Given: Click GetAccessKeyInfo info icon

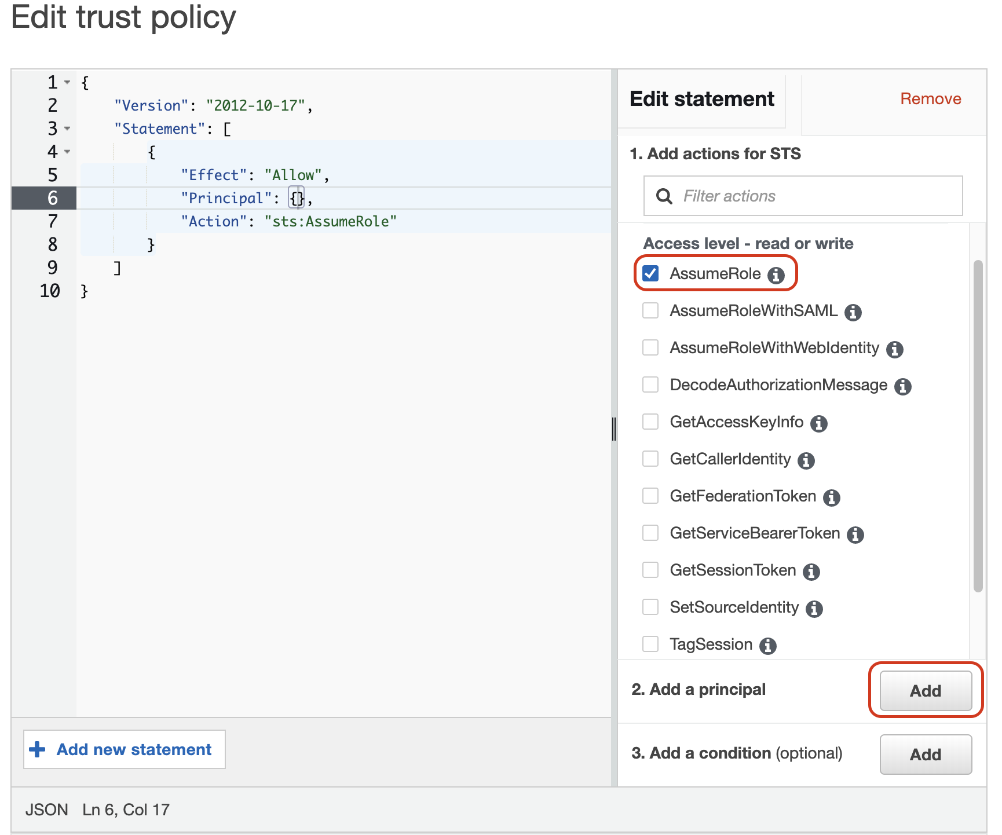Looking at the screenshot, I should pos(818,423).
